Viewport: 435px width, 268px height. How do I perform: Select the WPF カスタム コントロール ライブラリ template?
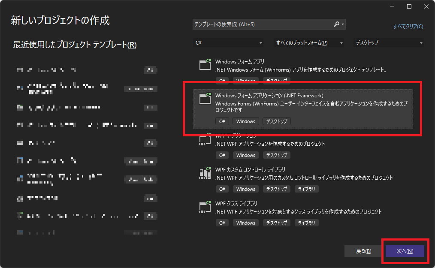coord(303,179)
